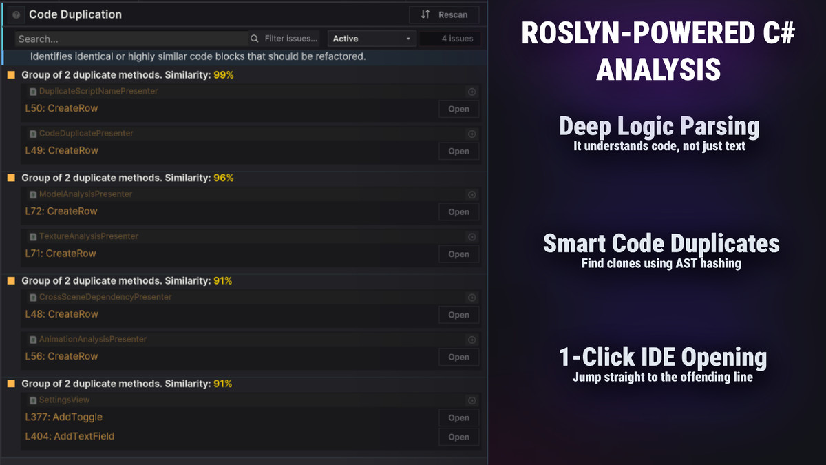Click the file icon beside SettingsView
Image resolution: width=826 pixels, height=465 pixels.
[33, 400]
